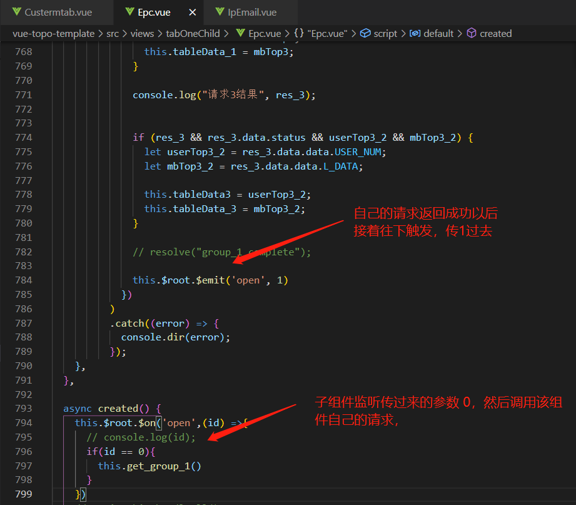Click Vue icon on Custermtab.vue tab

(16, 12)
